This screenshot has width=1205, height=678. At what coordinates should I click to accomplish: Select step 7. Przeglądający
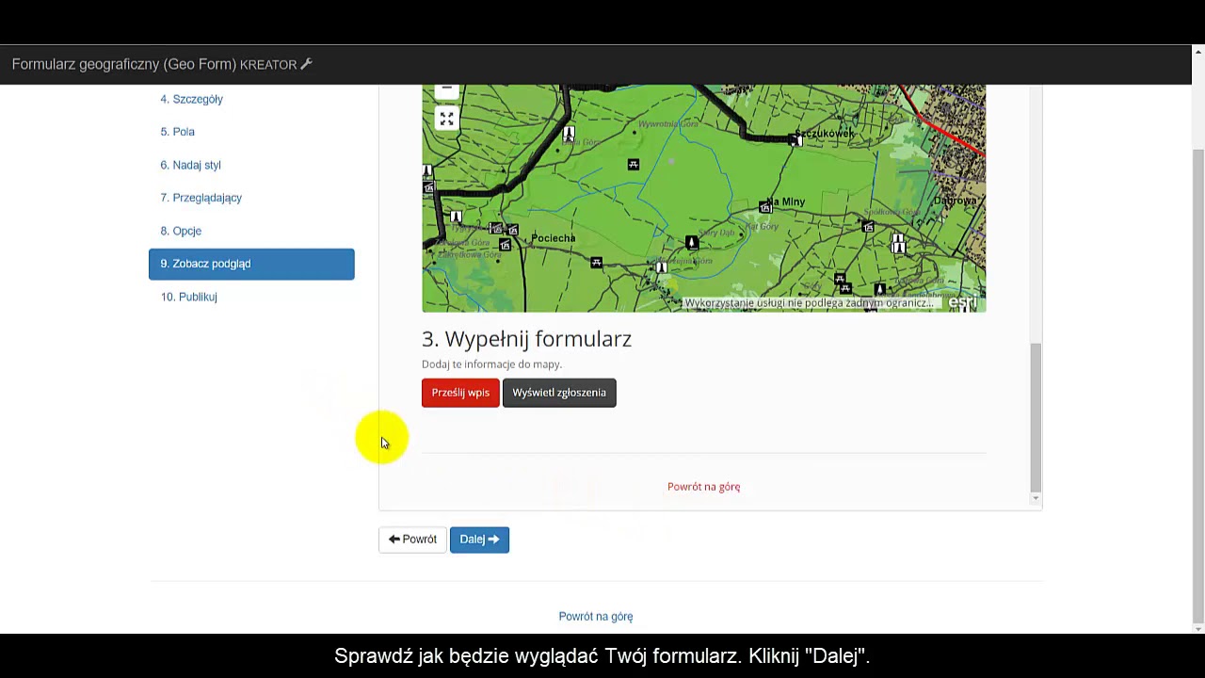(x=201, y=198)
